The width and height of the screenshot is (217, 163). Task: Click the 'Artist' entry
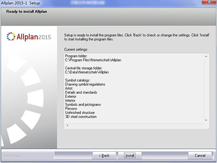point(69,88)
